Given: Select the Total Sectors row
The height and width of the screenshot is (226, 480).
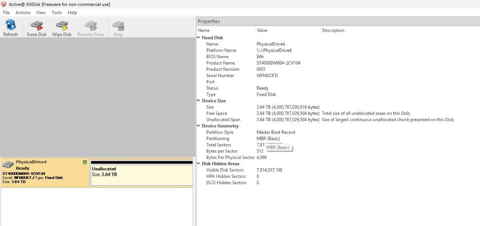Looking at the screenshot, I should 338,145.
